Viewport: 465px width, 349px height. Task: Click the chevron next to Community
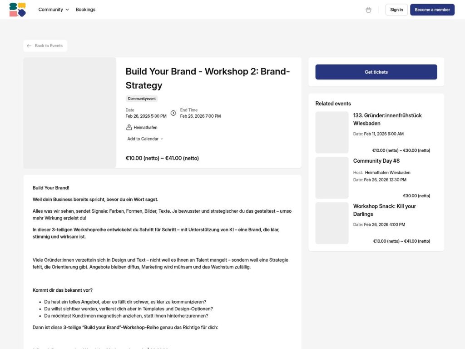(67, 10)
